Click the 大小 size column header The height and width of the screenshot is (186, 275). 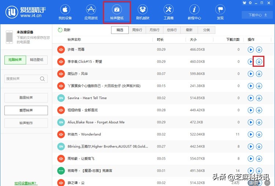(193, 40)
